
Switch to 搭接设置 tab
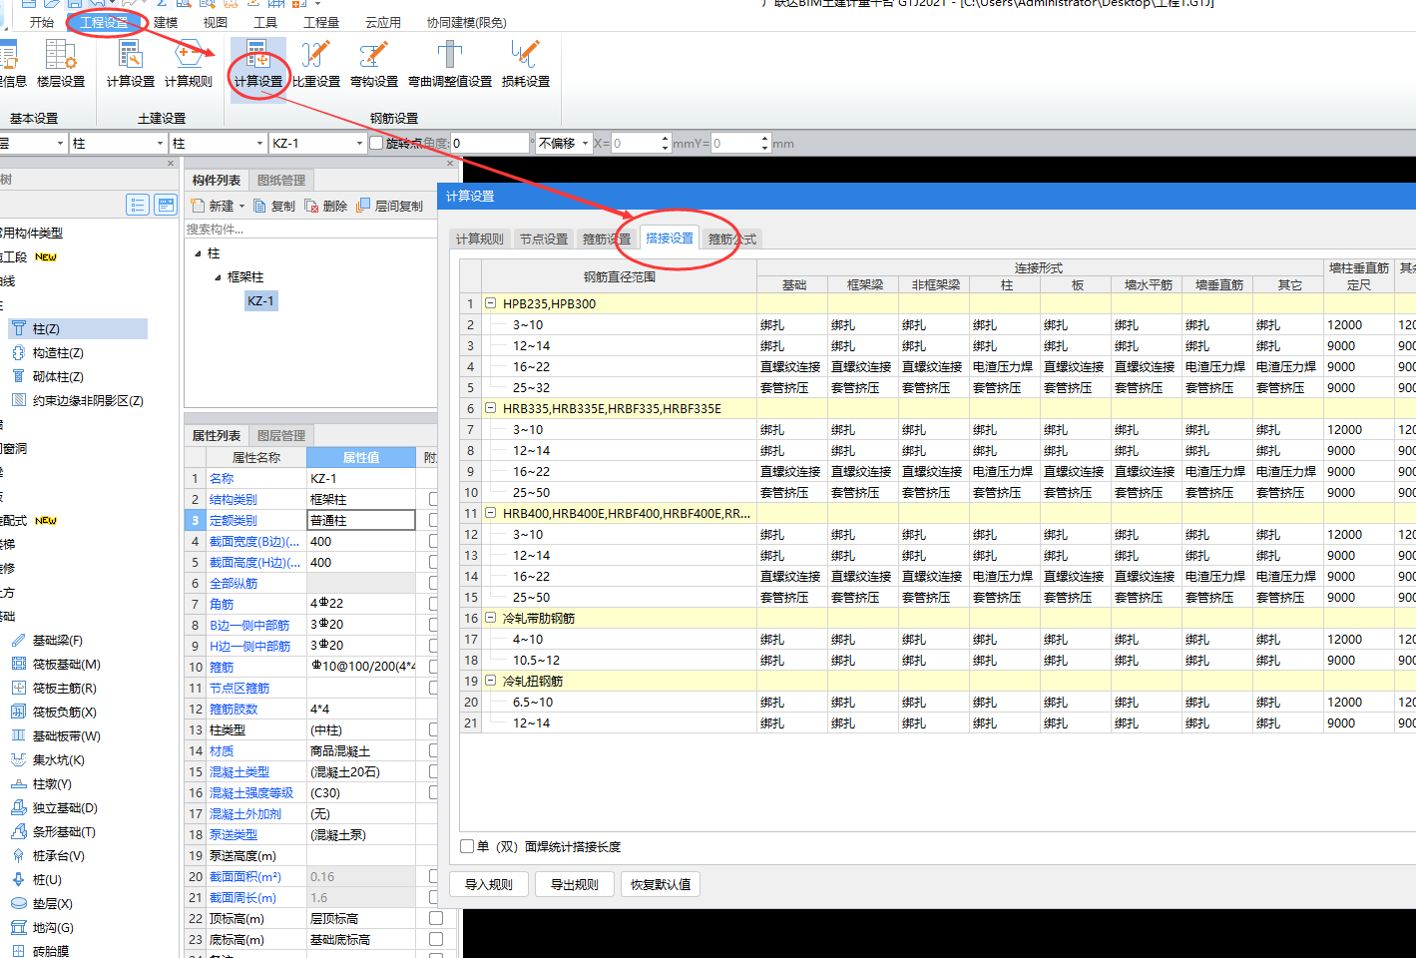click(x=670, y=239)
